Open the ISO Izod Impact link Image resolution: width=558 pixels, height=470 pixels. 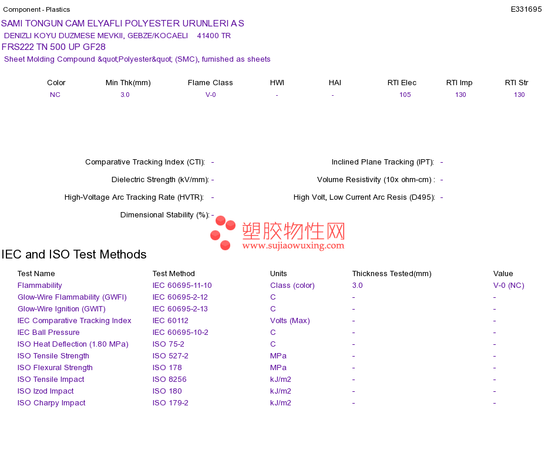click(46, 391)
